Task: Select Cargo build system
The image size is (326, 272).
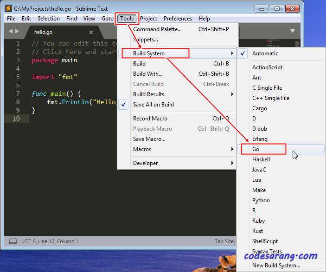Action: 281,108
